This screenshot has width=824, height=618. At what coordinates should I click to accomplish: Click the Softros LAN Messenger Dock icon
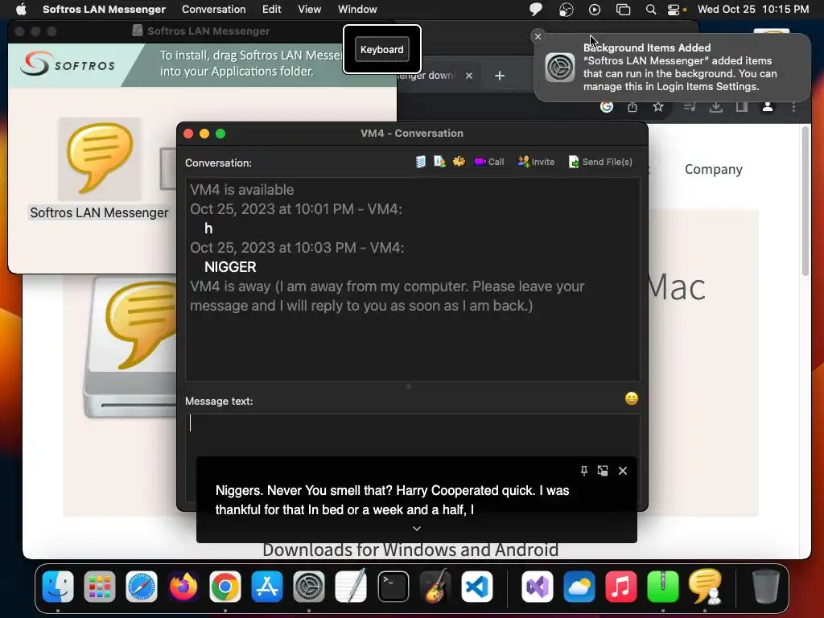click(x=705, y=587)
